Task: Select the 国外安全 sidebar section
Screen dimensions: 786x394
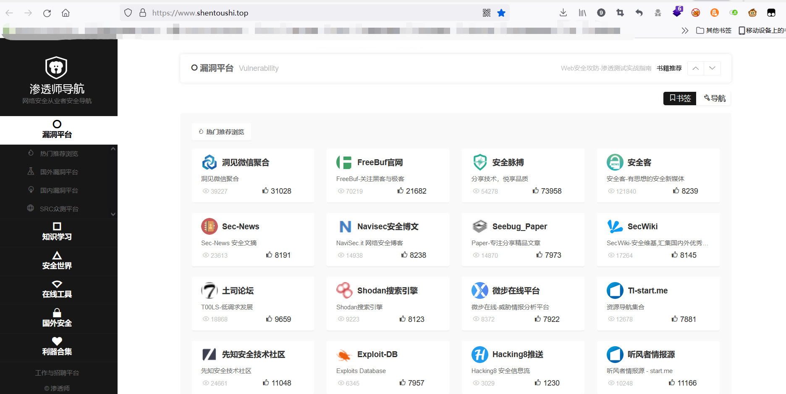Action: (57, 318)
